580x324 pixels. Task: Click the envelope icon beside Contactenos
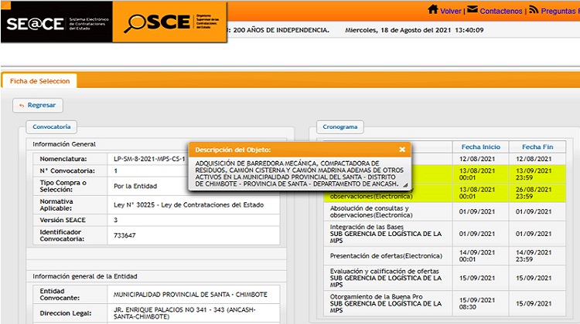(473, 9)
